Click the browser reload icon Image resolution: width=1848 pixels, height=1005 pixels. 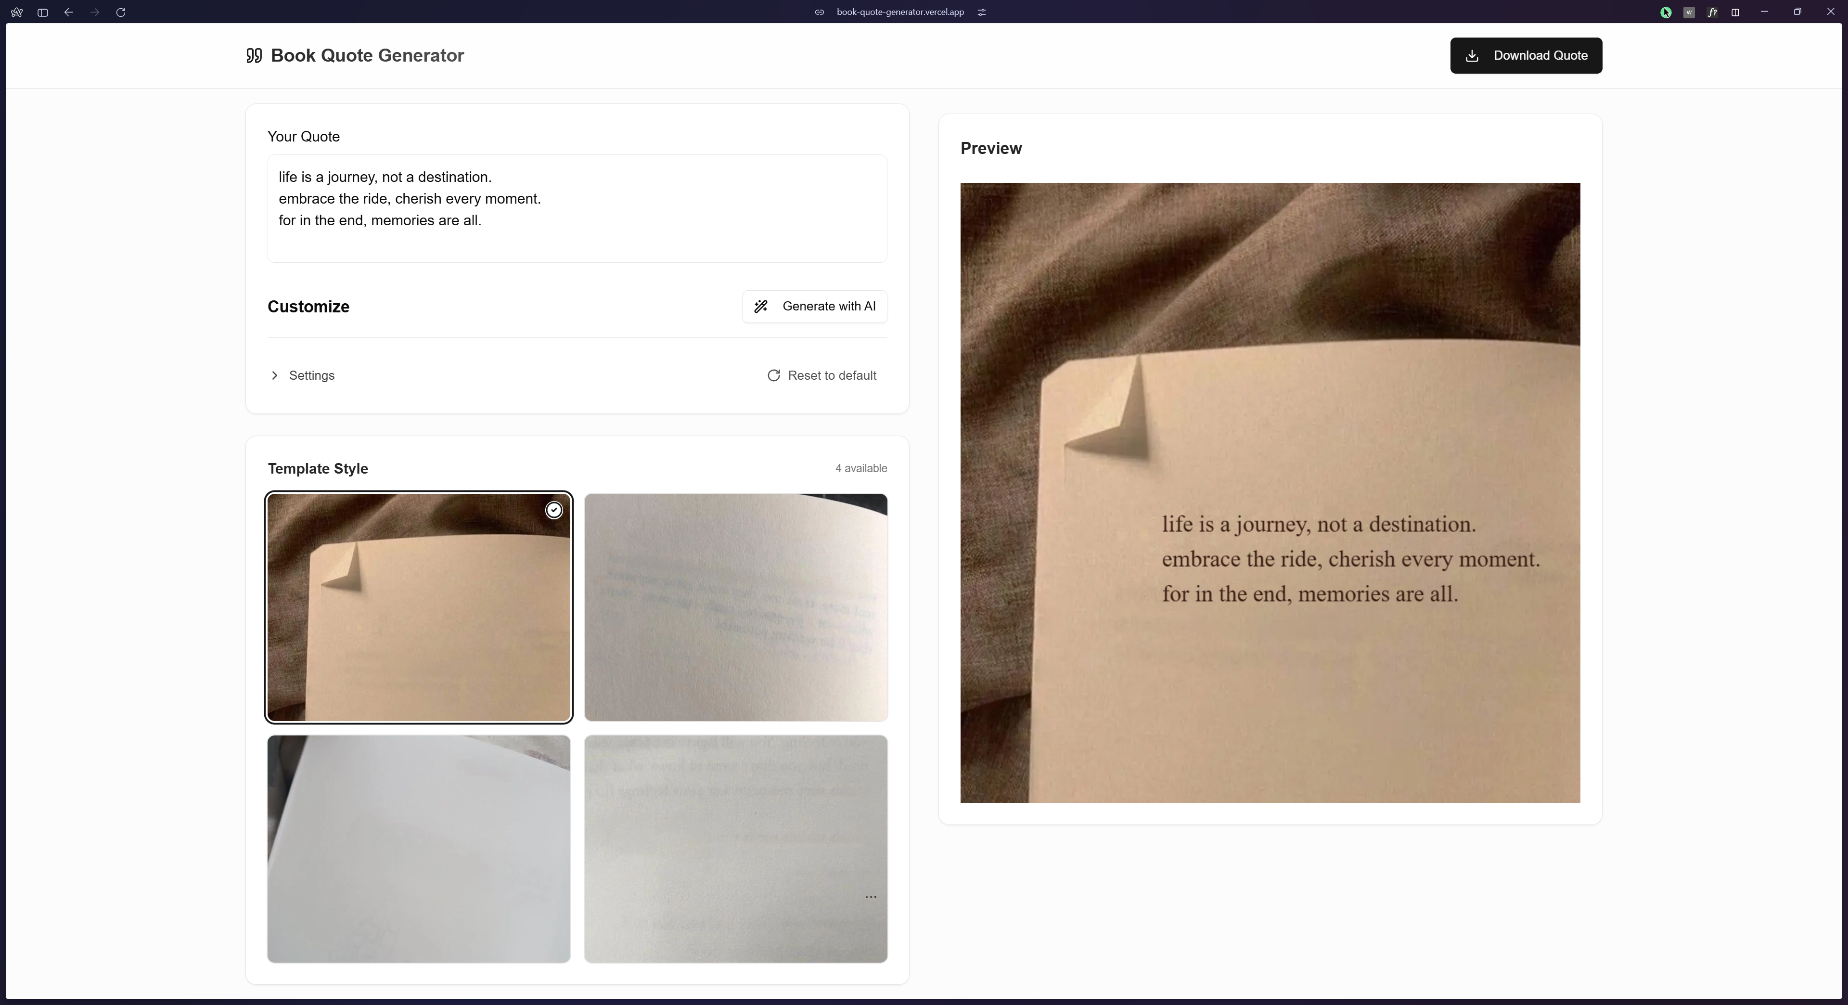click(120, 12)
